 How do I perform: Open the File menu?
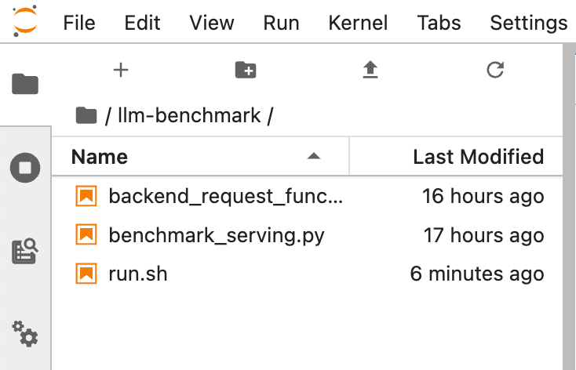click(x=79, y=23)
